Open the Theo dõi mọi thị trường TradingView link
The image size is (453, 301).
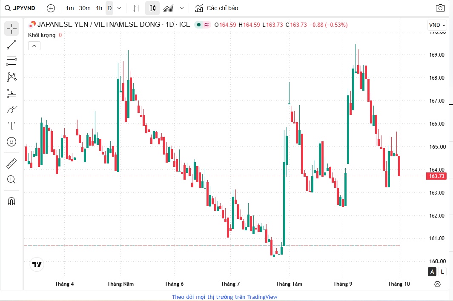pos(224,297)
